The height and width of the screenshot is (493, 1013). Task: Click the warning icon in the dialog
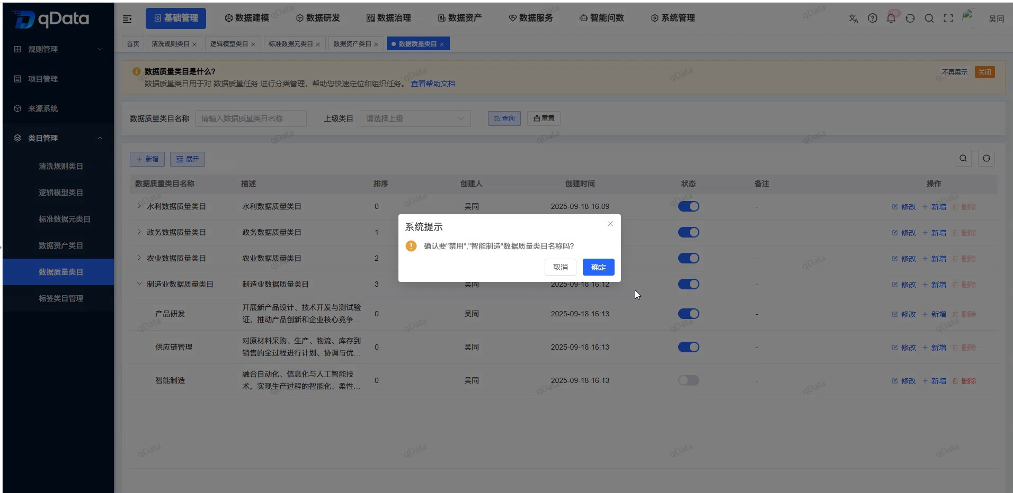point(411,246)
